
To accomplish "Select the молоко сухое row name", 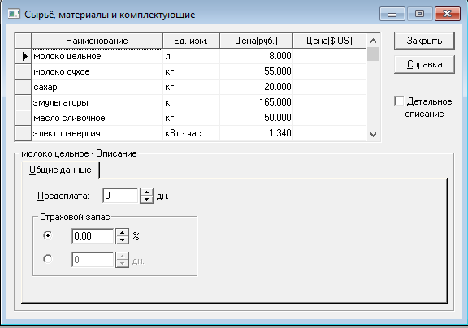I will click(x=97, y=71).
